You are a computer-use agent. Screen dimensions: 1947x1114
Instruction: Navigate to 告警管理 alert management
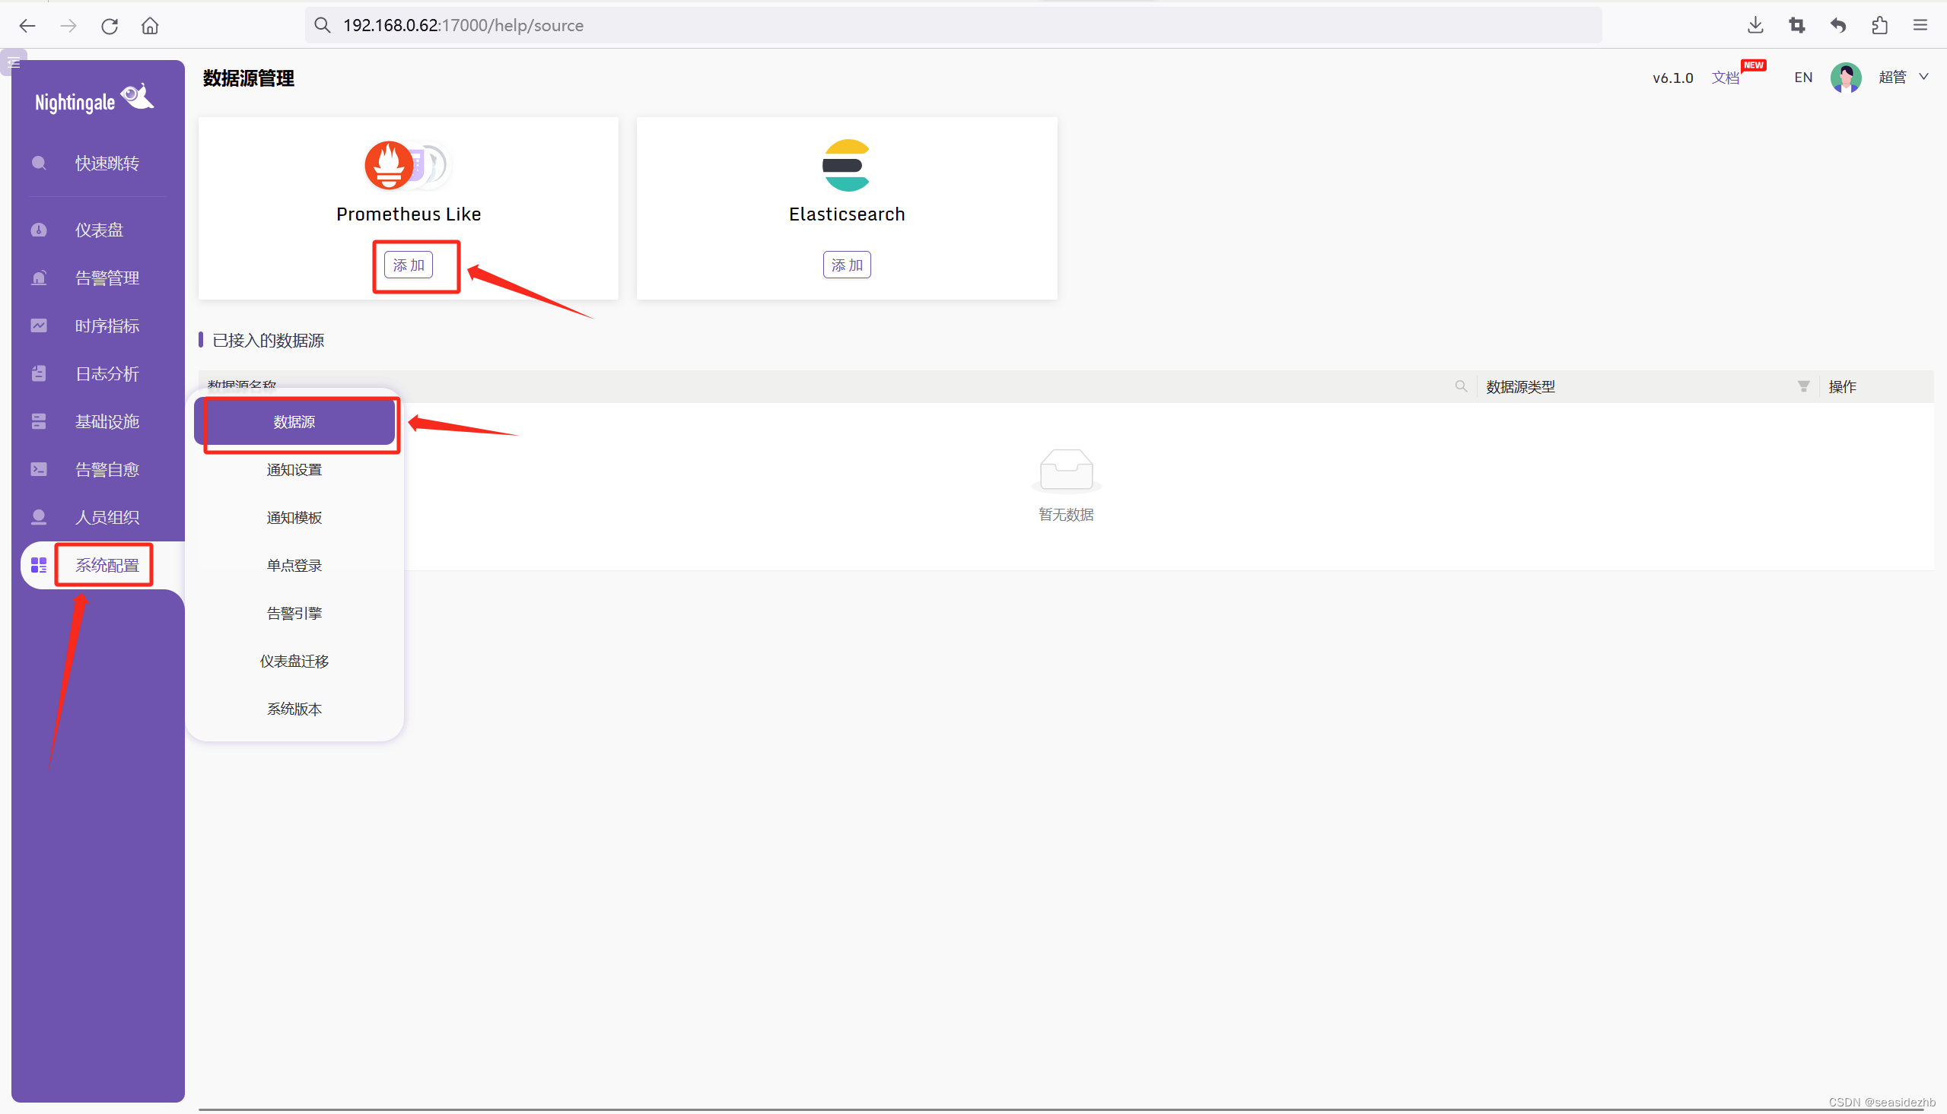104,277
